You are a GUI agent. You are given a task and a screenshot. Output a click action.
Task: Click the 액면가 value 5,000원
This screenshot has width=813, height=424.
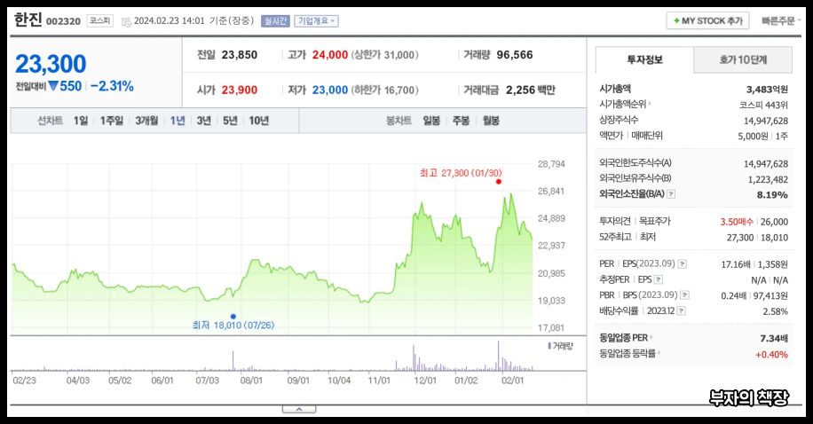[x=753, y=137]
